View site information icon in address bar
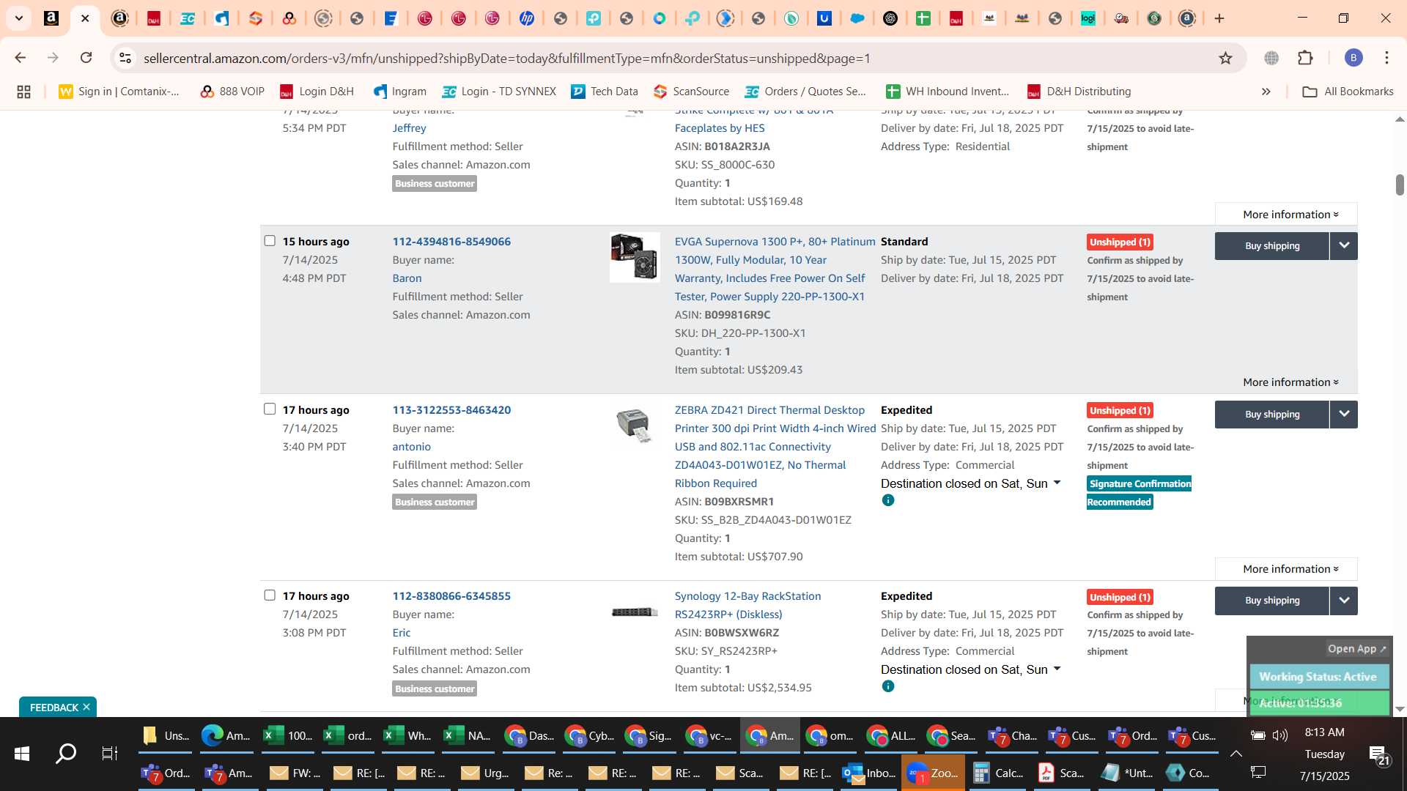The height and width of the screenshot is (791, 1407). point(125,58)
